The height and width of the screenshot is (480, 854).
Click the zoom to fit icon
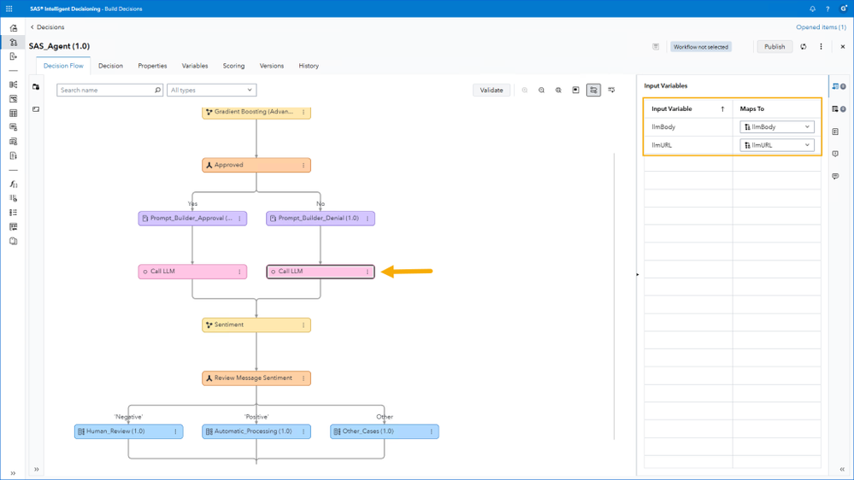click(558, 91)
